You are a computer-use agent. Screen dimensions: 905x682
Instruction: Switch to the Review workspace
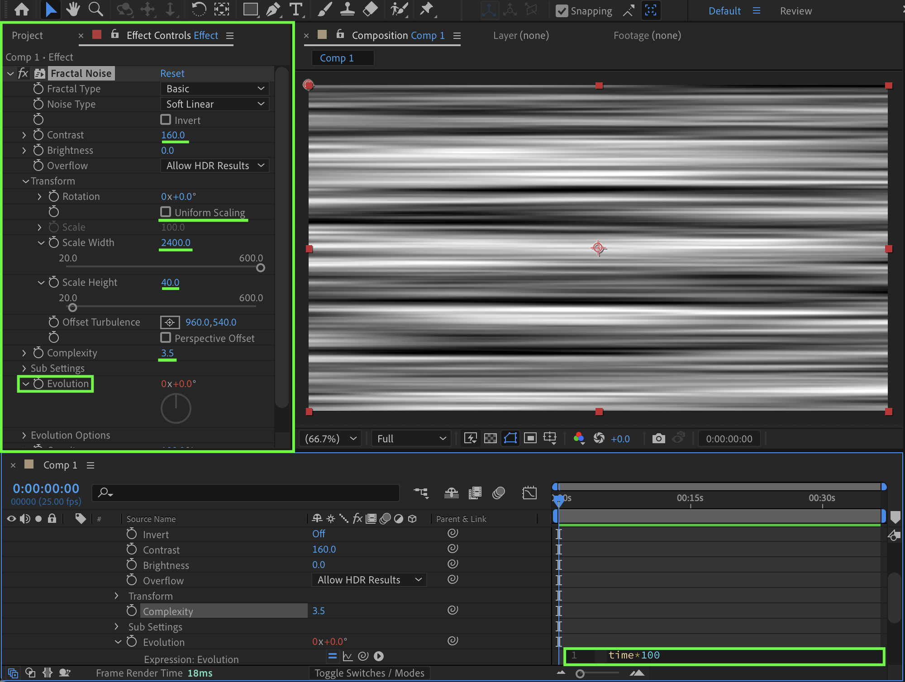pyautogui.click(x=795, y=11)
